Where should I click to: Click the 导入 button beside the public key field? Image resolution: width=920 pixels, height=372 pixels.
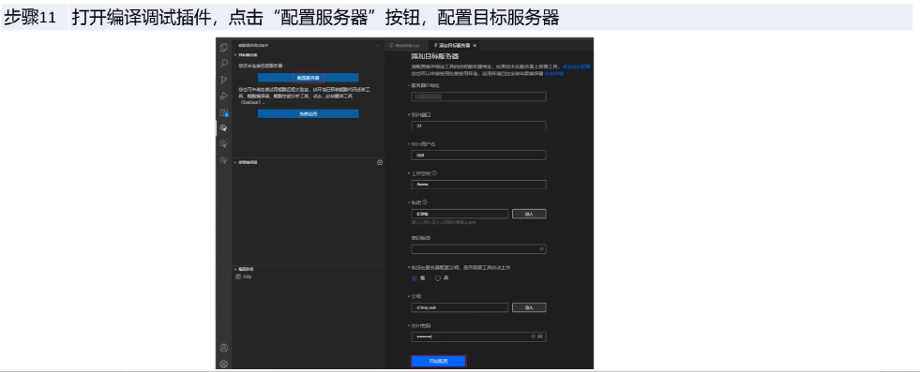[x=529, y=307]
